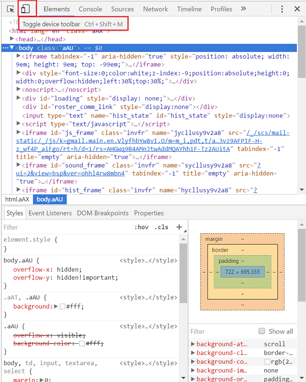The image size is (306, 382).
Task: Click the computed pane scrollbar thumb
Action: 301,265
